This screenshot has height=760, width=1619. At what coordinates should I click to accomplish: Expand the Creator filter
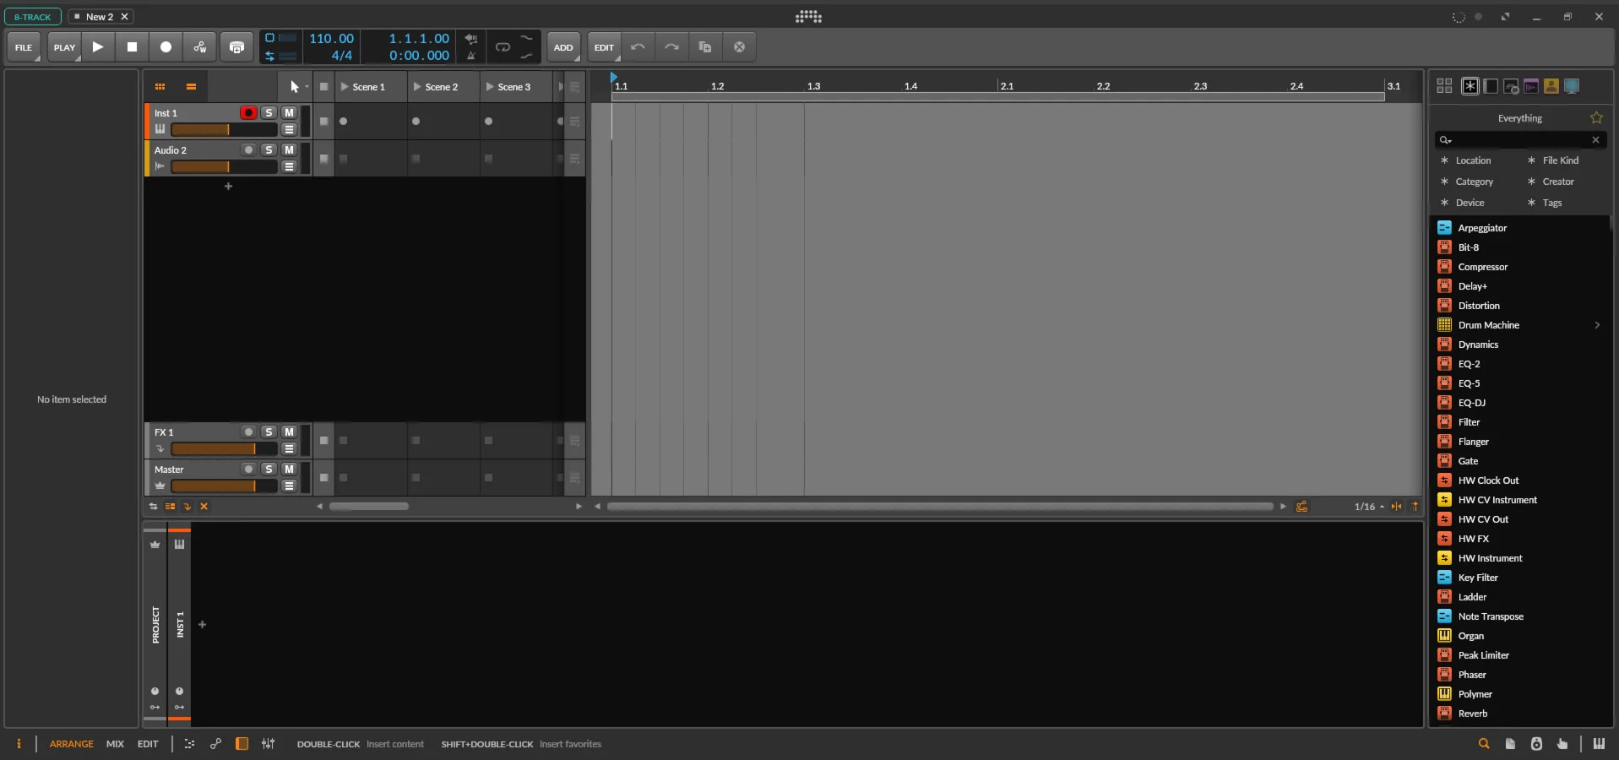1551,182
